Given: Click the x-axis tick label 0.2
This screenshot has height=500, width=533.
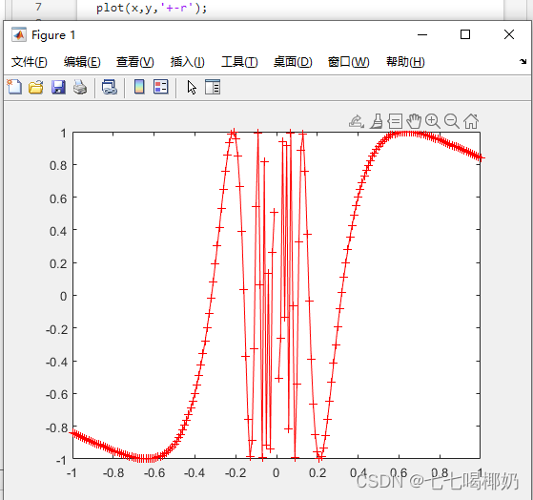Looking at the screenshot, I should pos(318,472).
